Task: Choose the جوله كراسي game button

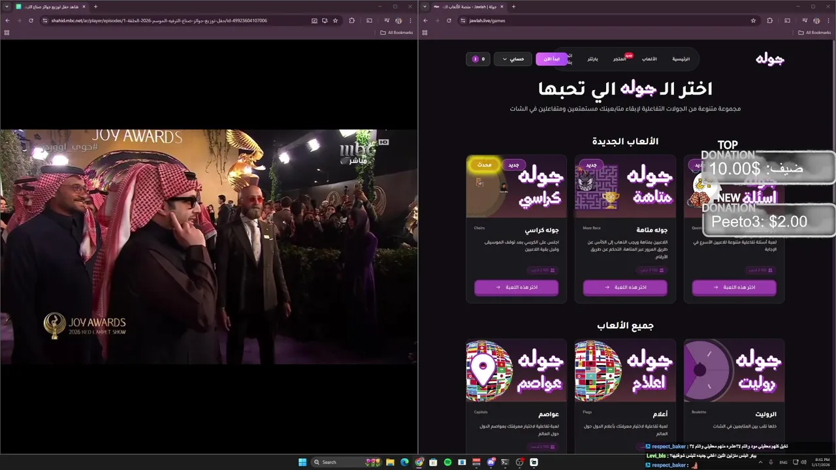Action: [x=516, y=287]
